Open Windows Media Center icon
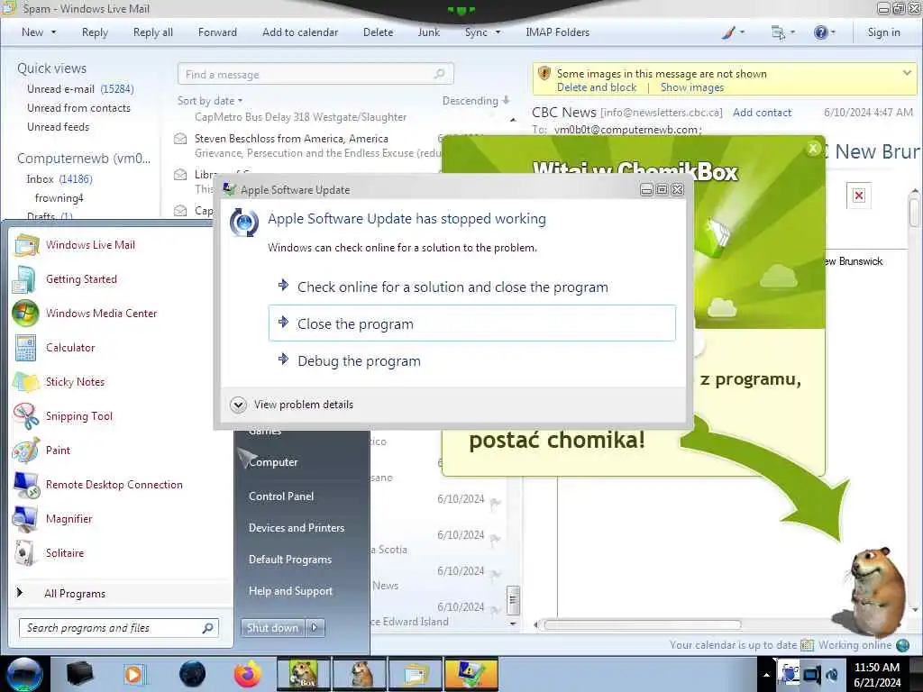 point(25,314)
